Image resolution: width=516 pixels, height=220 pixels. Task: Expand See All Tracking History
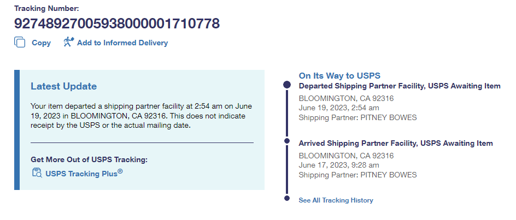tap(336, 200)
